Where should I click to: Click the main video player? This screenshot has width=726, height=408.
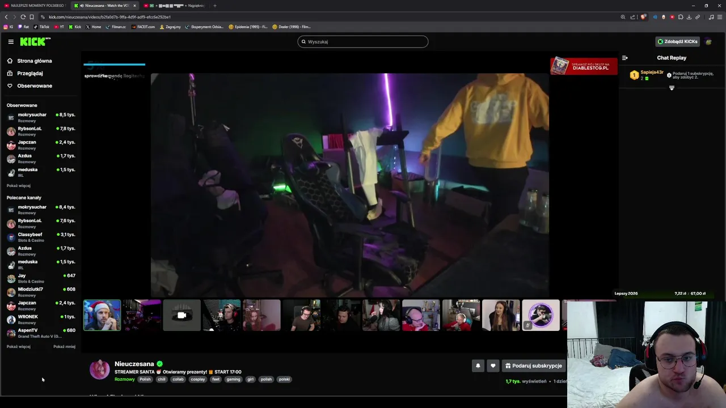point(349,184)
